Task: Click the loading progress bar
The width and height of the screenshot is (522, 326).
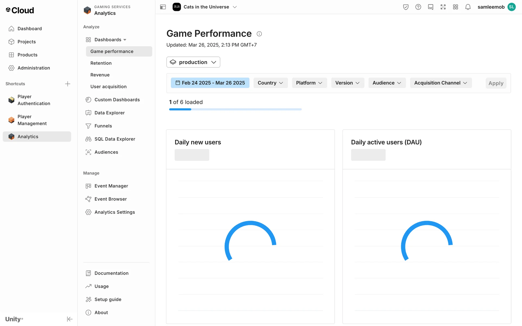Action: [x=235, y=109]
